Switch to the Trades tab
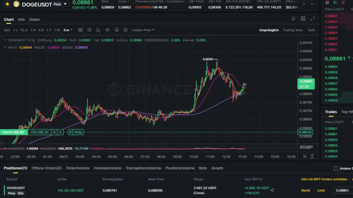 pyautogui.click(x=331, y=112)
